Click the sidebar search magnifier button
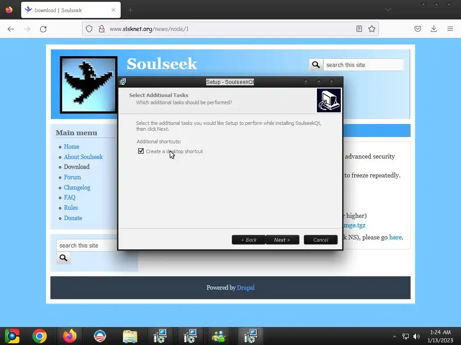The width and height of the screenshot is (461, 345). click(x=63, y=257)
